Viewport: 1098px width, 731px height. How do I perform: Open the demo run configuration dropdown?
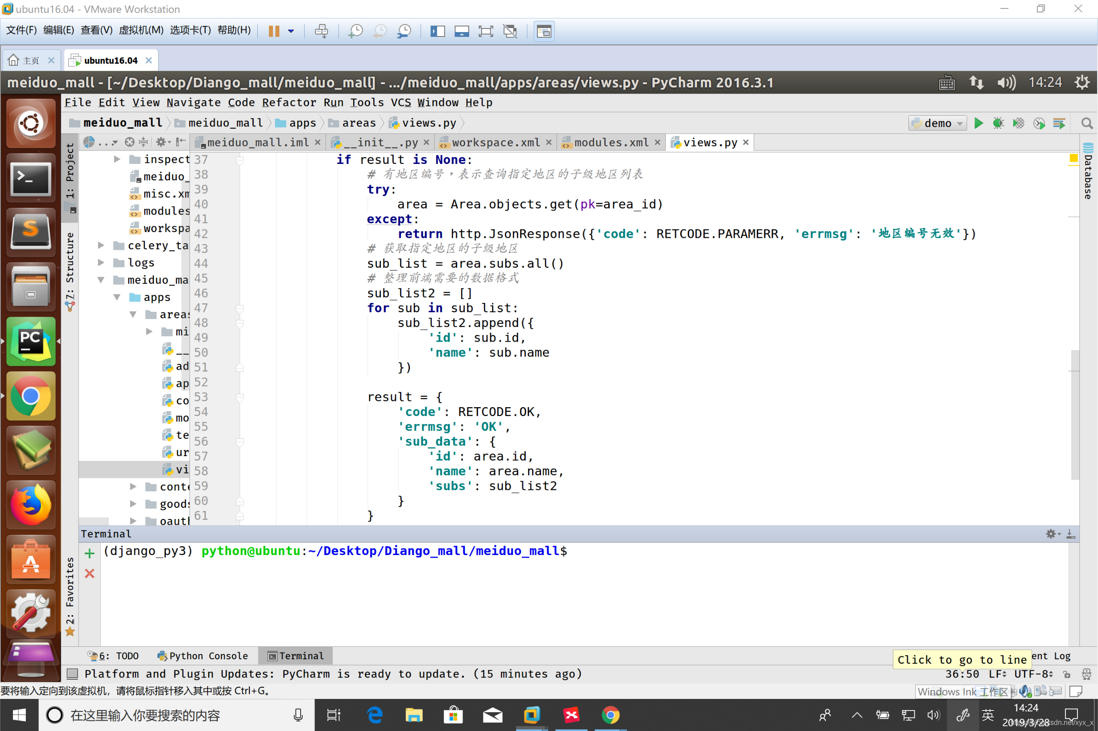pyautogui.click(x=937, y=123)
